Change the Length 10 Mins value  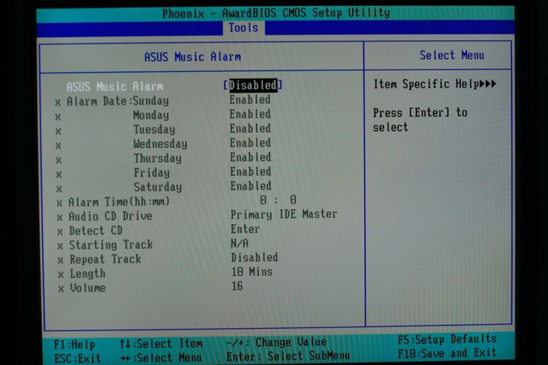(x=252, y=272)
